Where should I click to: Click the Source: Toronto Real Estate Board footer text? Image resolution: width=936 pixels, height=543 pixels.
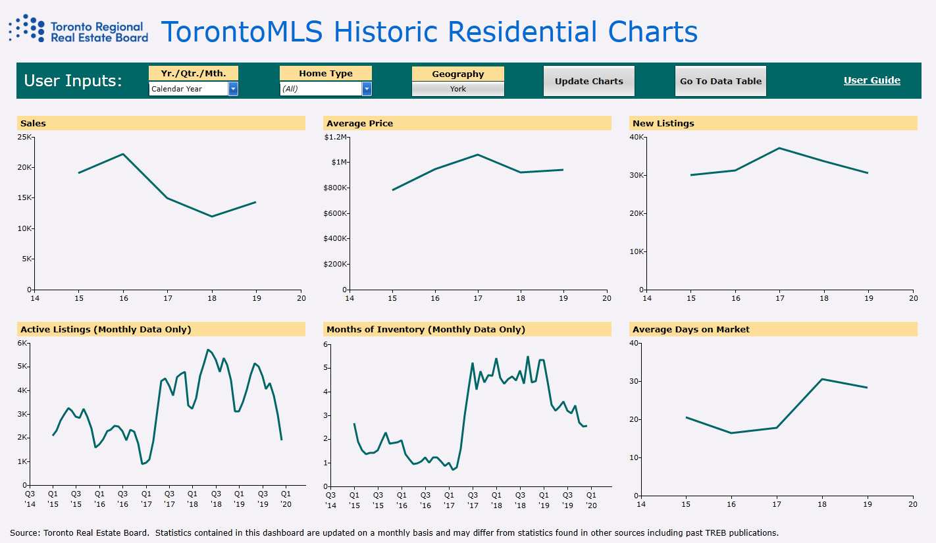(x=394, y=532)
